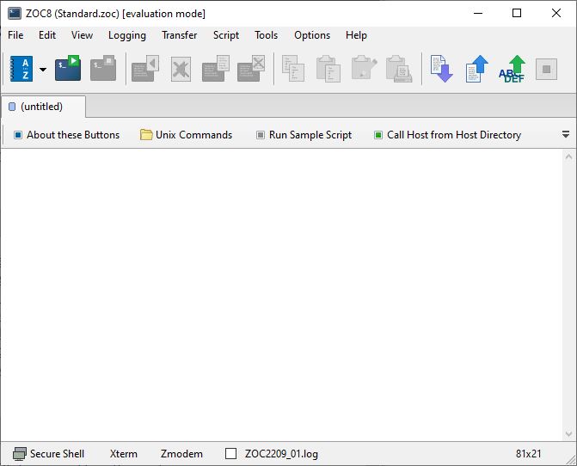Open the Transfer menu
This screenshot has width=577, height=466.
pyautogui.click(x=179, y=35)
